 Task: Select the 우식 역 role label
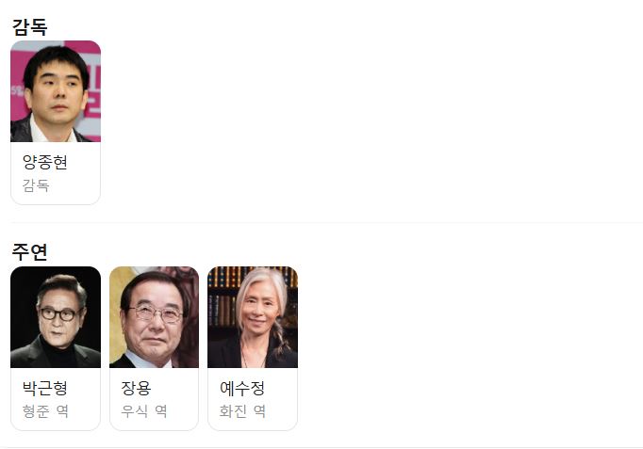pos(144,411)
